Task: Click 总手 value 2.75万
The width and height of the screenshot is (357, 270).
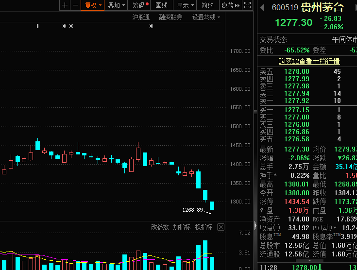Action: pos(299,167)
